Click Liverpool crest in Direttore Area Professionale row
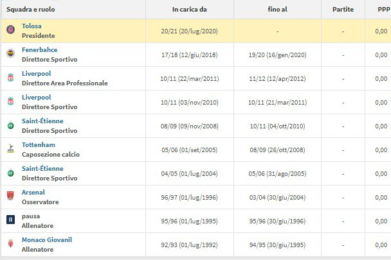The height and width of the screenshot is (260, 391). 10,77
